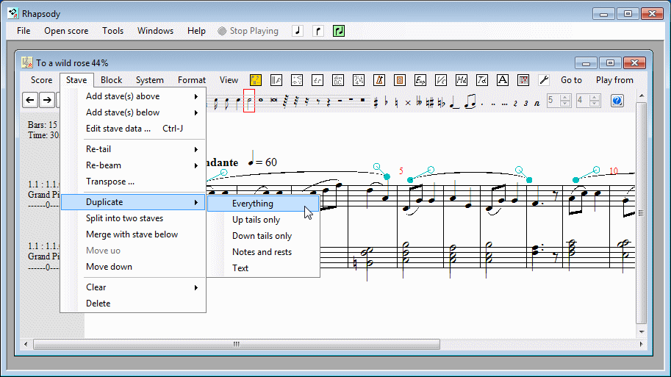The image size is (671, 377).
Task: Choose 'Everything' in the Duplicate submenu
Action: click(253, 204)
